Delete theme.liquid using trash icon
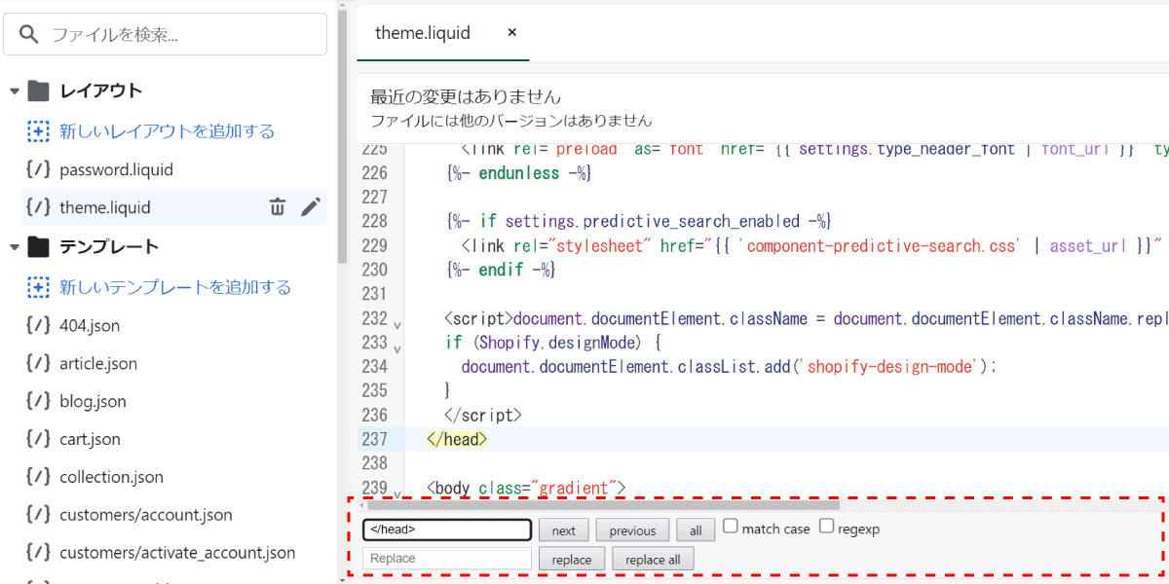Viewport: 1169px width, 584px height. 278,206
